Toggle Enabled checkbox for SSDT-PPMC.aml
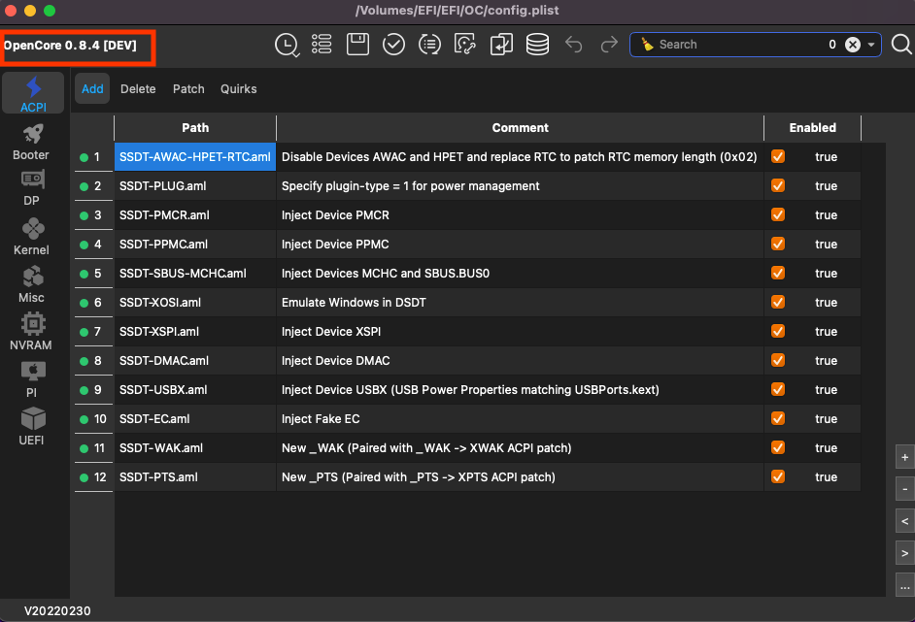 [778, 244]
